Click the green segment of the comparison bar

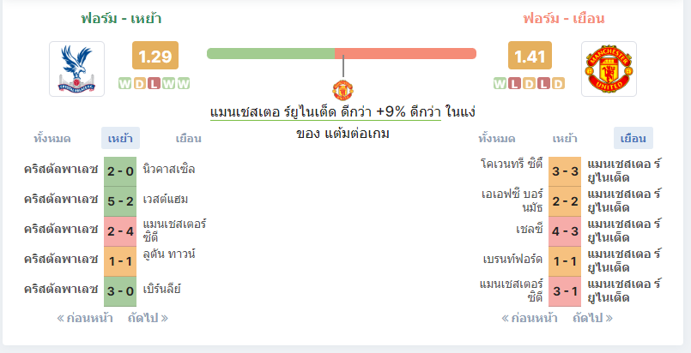click(x=270, y=54)
